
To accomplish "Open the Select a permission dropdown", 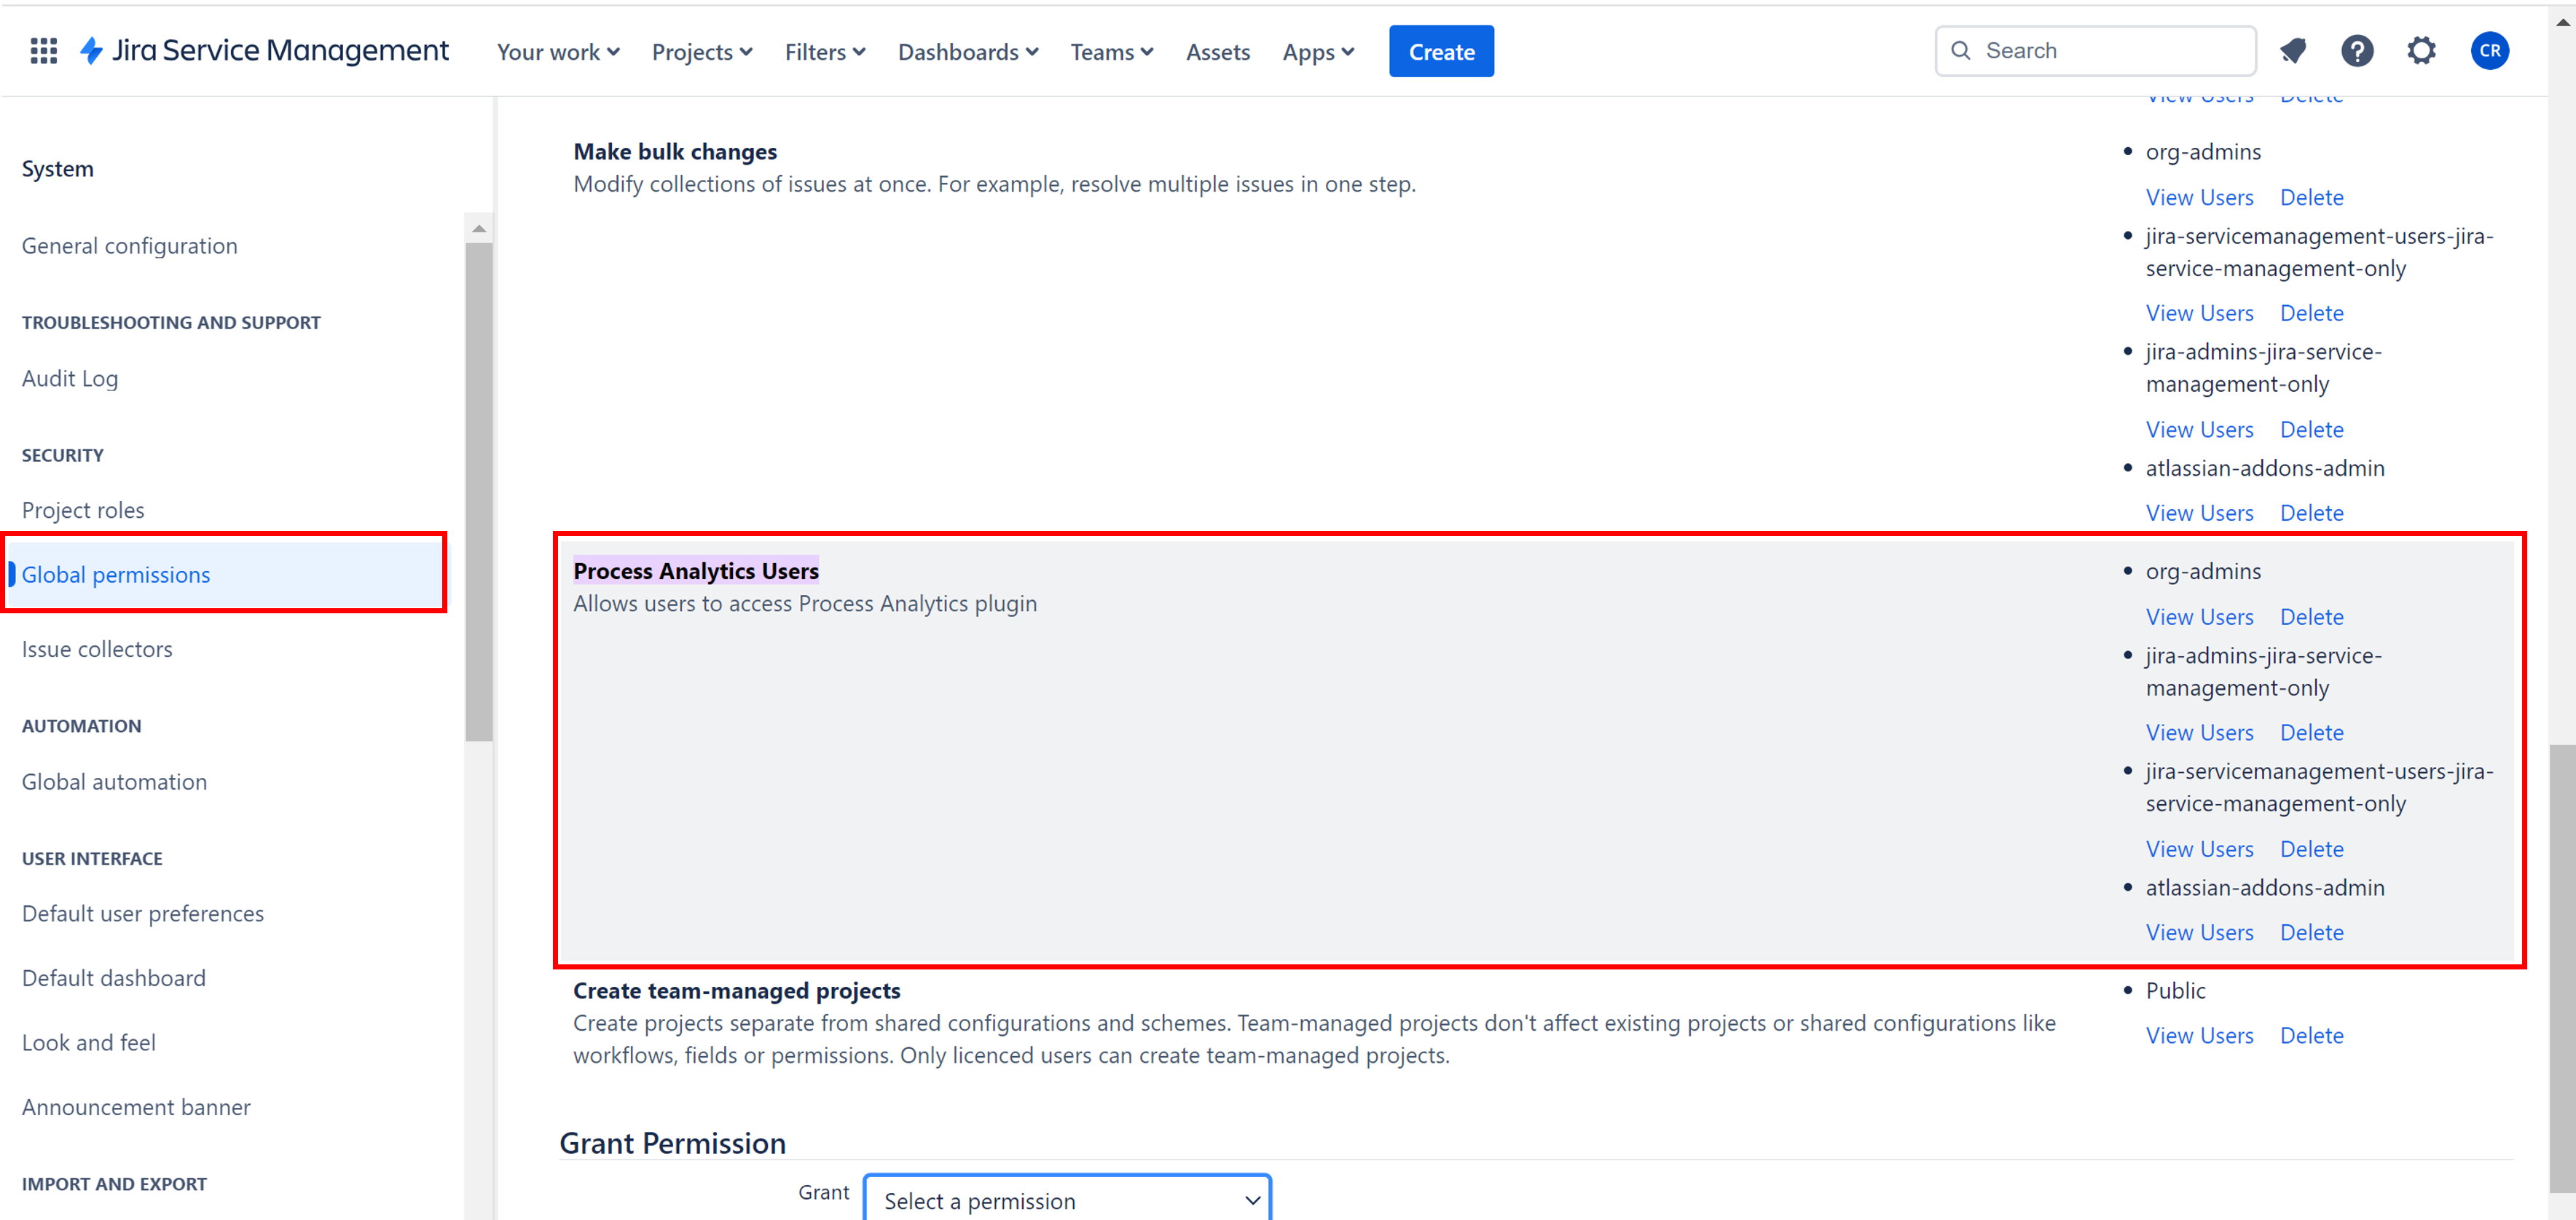I will coord(1067,1199).
